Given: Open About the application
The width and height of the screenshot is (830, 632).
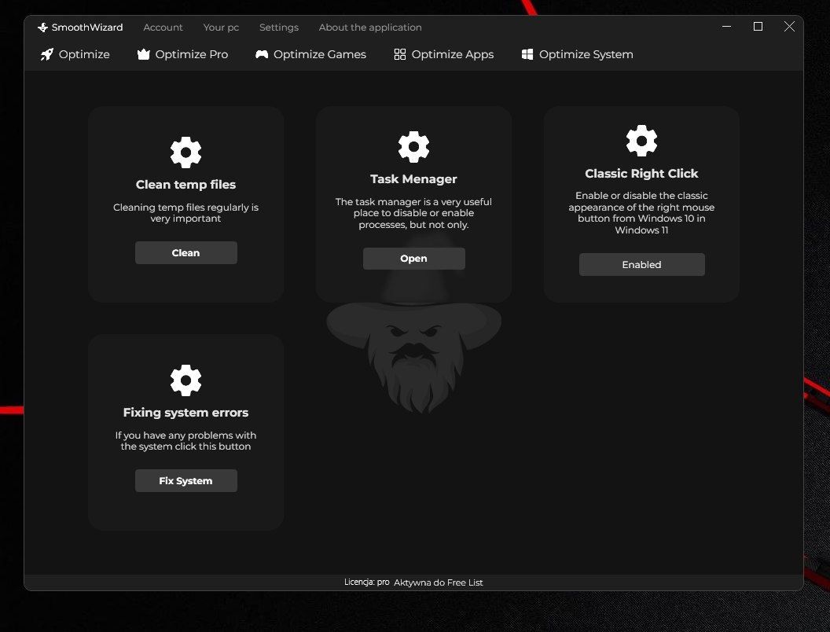Looking at the screenshot, I should [x=369, y=27].
